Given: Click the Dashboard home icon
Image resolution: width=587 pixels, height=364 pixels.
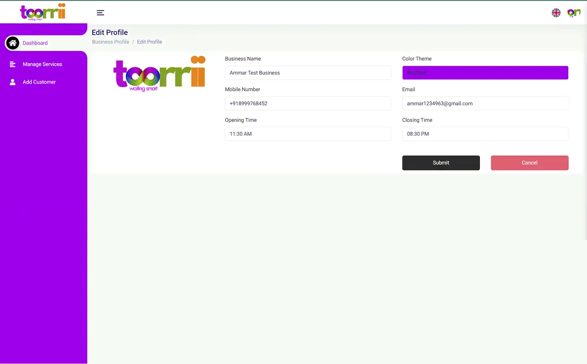Looking at the screenshot, I should (13, 43).
